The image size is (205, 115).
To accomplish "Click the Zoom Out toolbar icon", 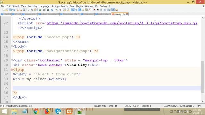I will point(60,10).
